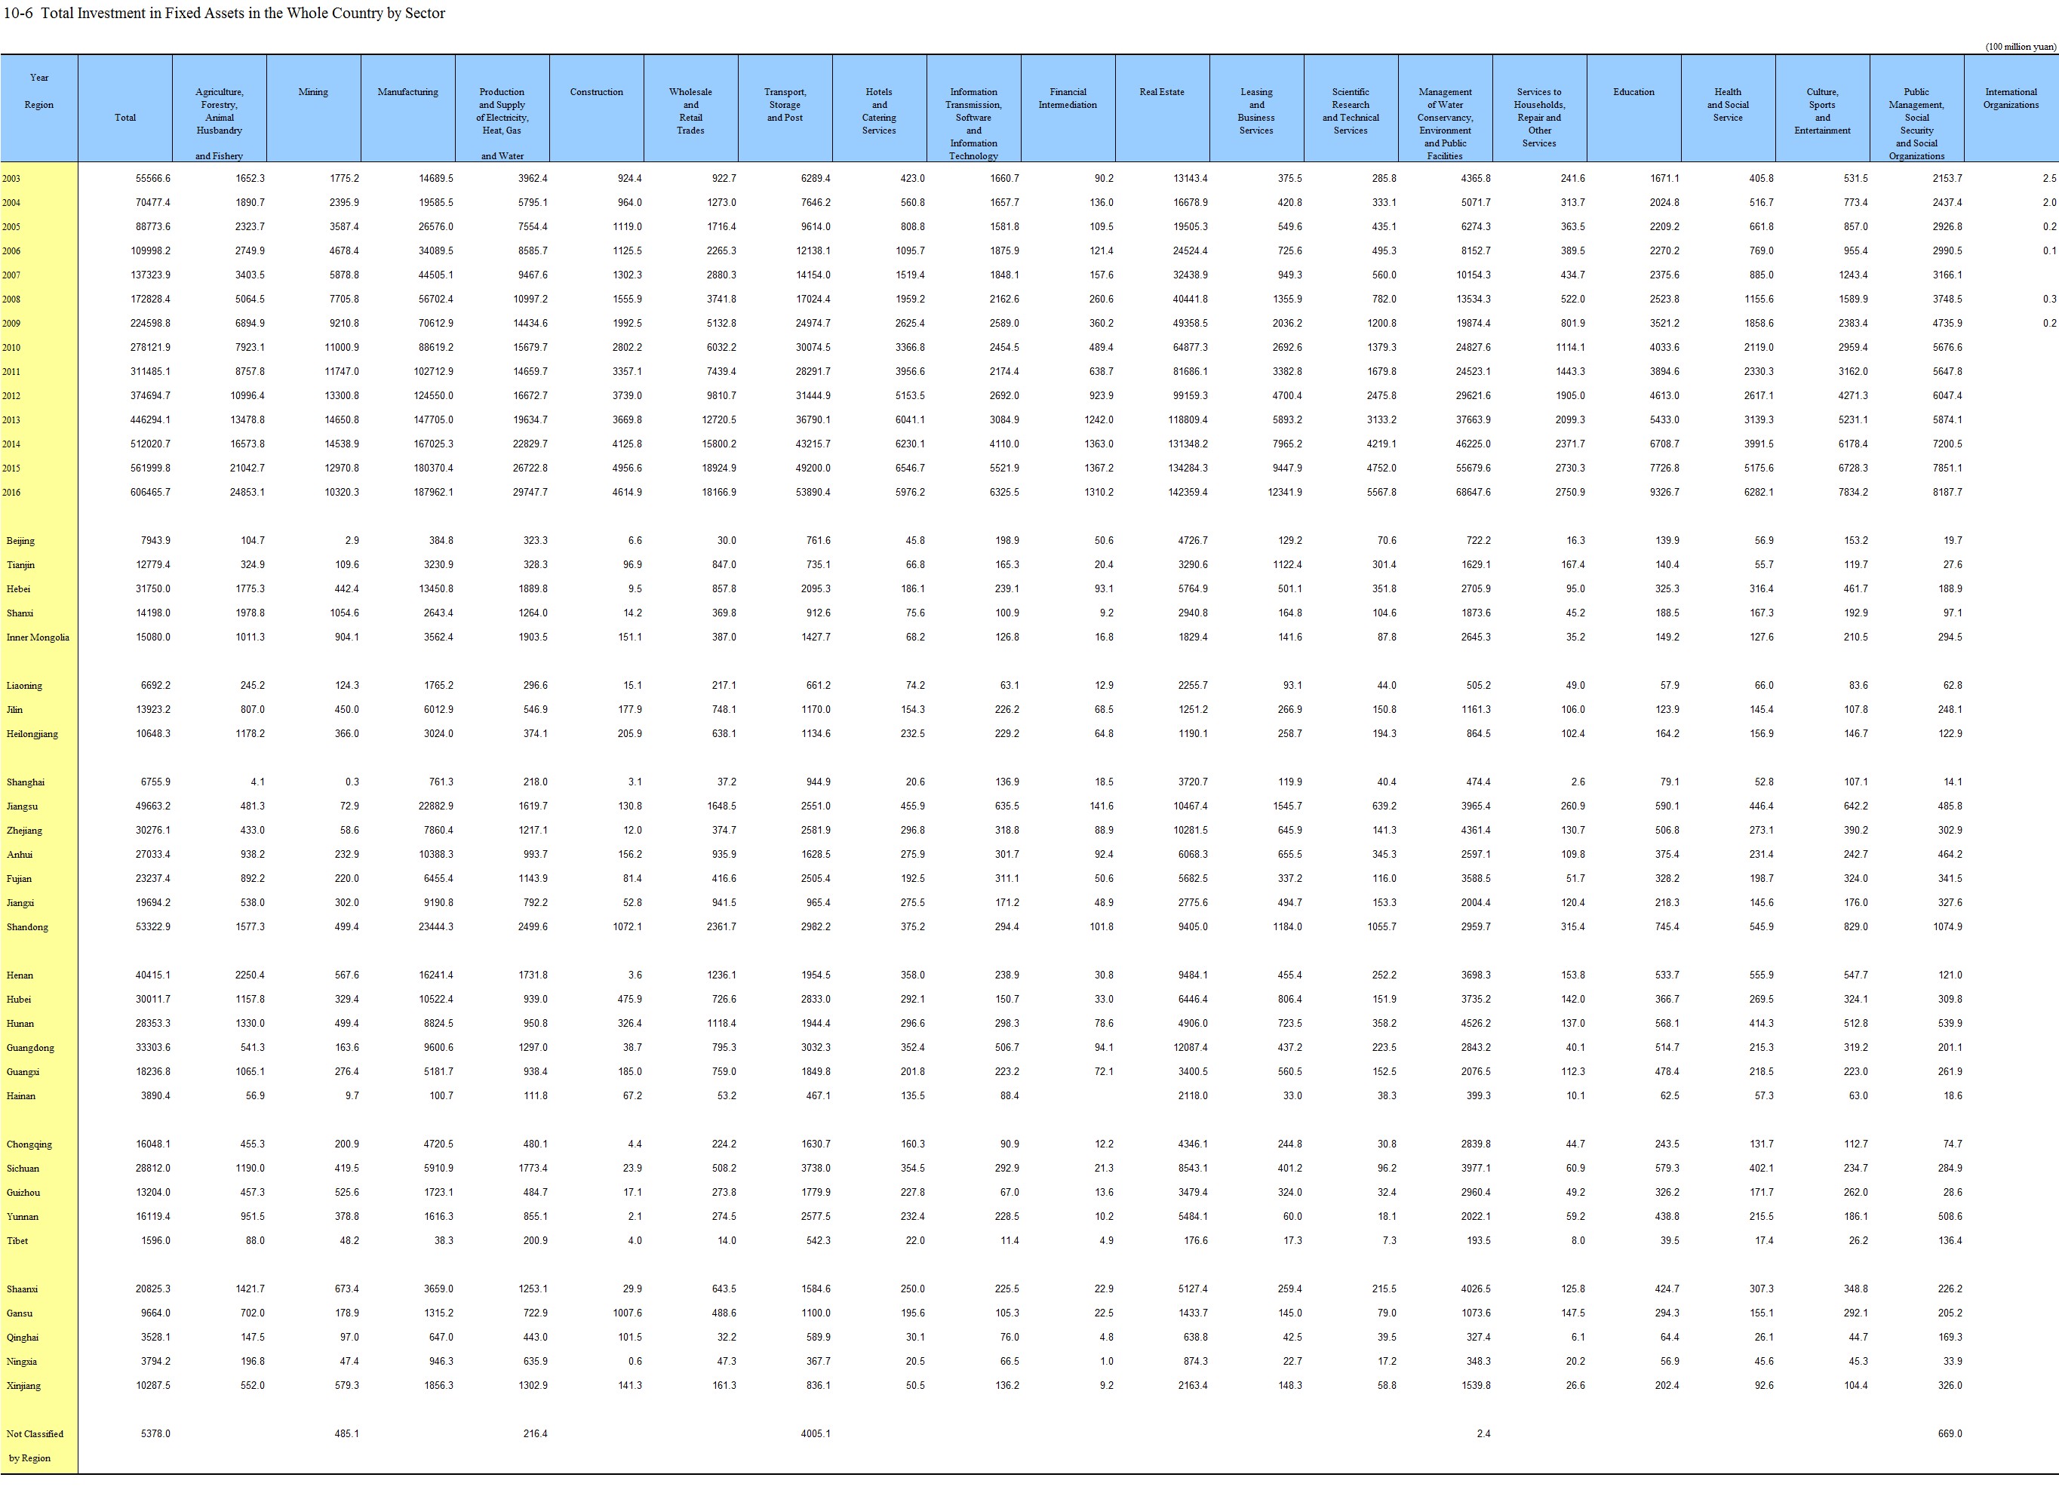
Task: Select the International Organizations header
Action: pyautogui.click(x=2010, y=98)
